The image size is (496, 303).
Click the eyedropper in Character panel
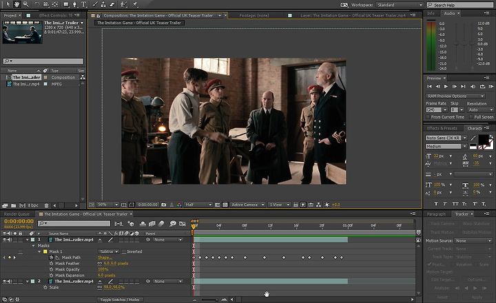pyautogui.click(x=473, y=138)
